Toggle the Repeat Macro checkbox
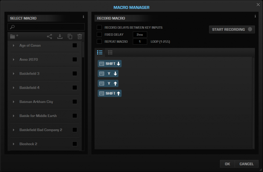The image size is (263, 172). (x=99, y=41)
